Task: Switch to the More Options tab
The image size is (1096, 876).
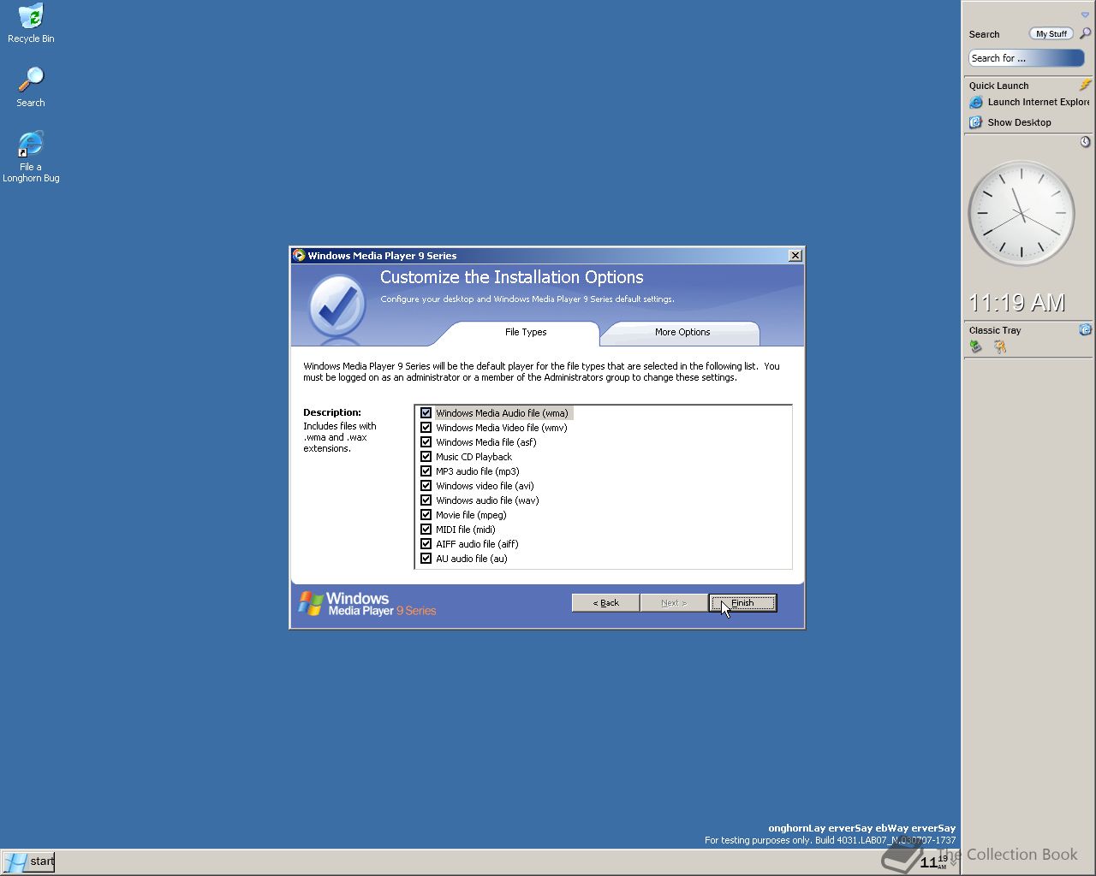Action: (x=682, y=332)
